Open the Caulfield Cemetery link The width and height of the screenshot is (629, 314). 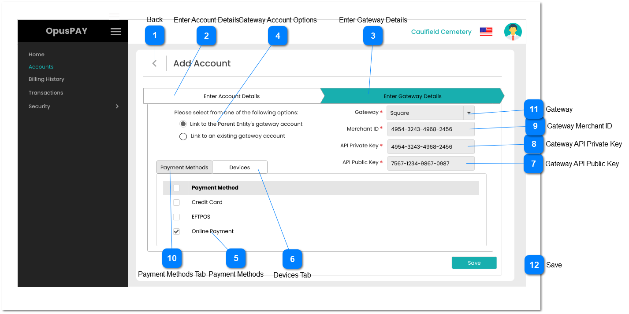(441, 31)
